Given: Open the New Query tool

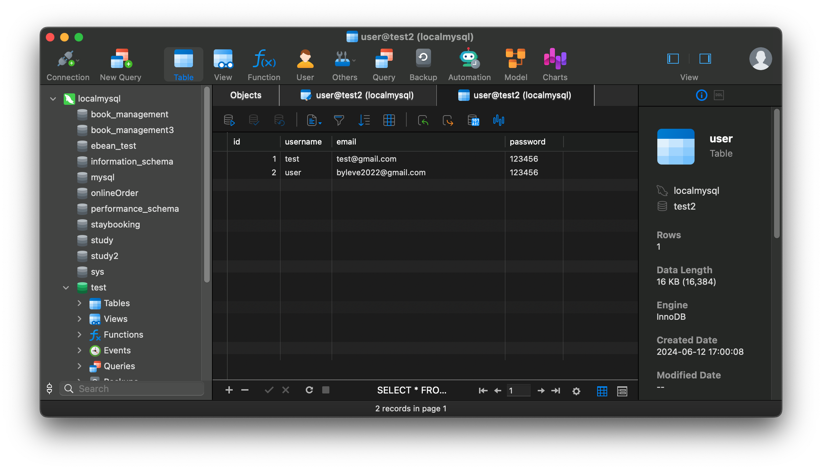Looking at the screenshot, I should [120, 64].
